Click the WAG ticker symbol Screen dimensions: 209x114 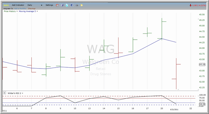[x=6, y=5]
